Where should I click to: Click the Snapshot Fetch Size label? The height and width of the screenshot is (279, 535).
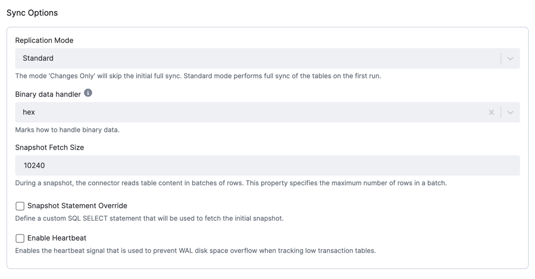coord(49,148)
